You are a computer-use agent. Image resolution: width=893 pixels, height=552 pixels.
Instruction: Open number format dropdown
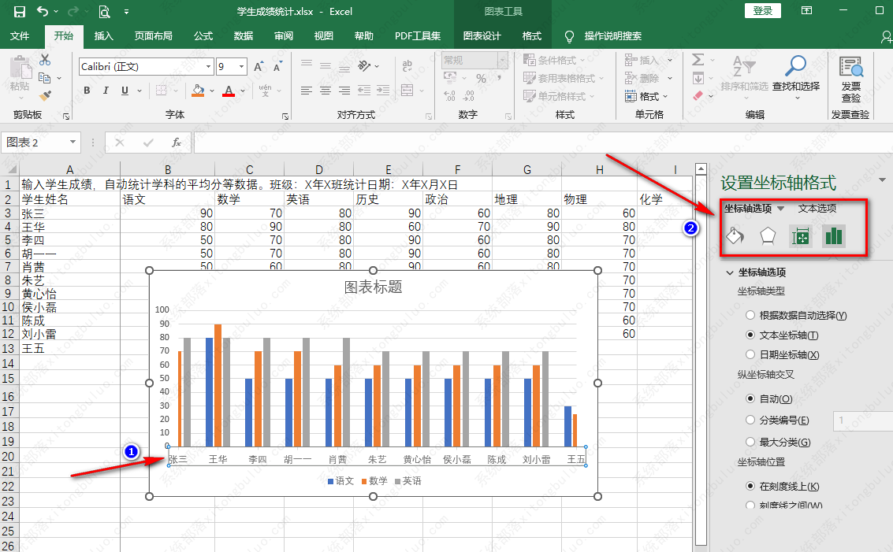click(502, 60)
